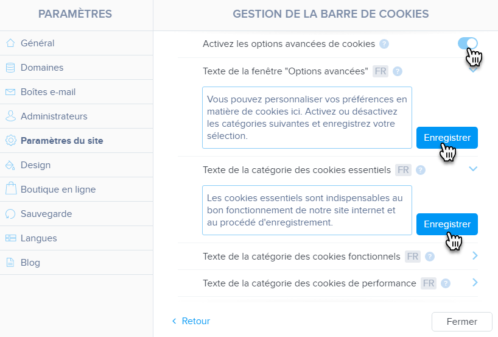Click help icon beside advanced cookies option
498x337 pixels.
tap(384, 44)
